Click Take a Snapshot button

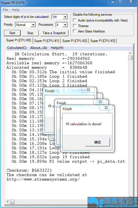pyautogui.click(x=54, y=33)
